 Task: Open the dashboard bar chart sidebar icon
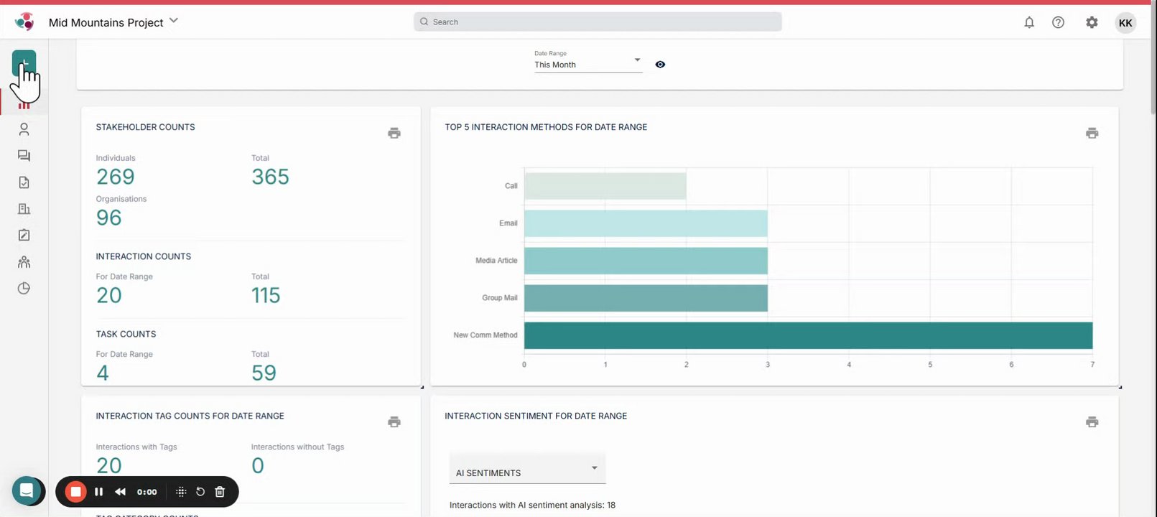point(24,105)
